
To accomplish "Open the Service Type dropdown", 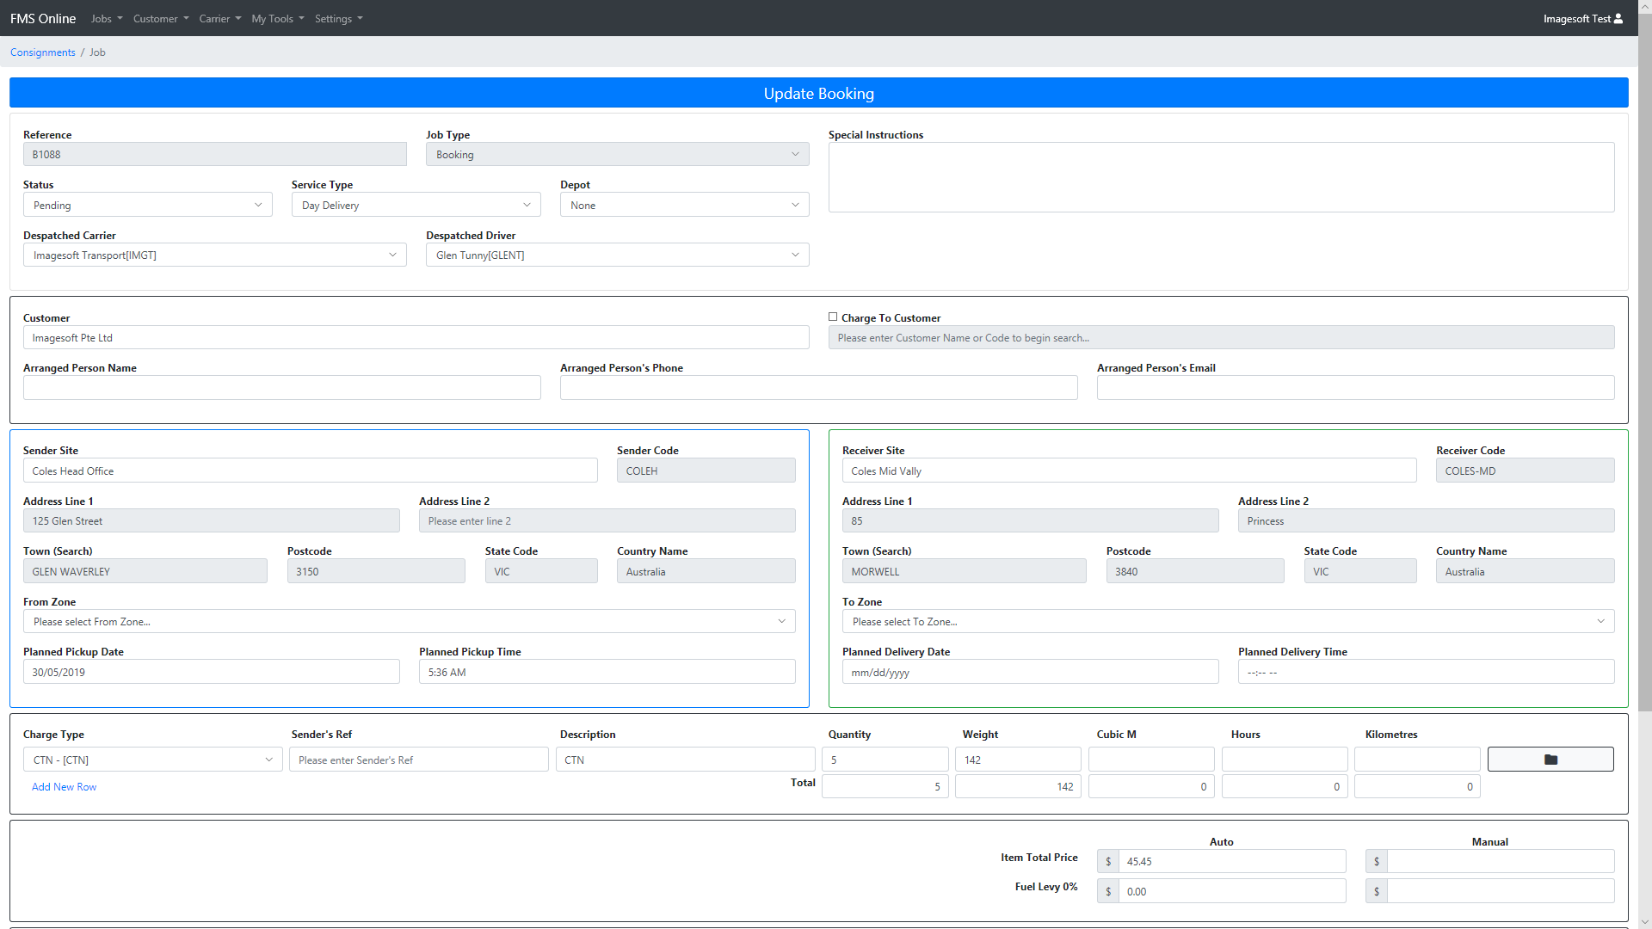I will pos(416,205).
